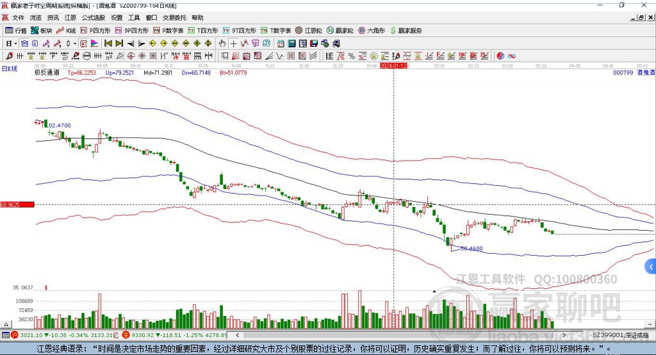Open the 公式选股 menu

pos(94,17)
